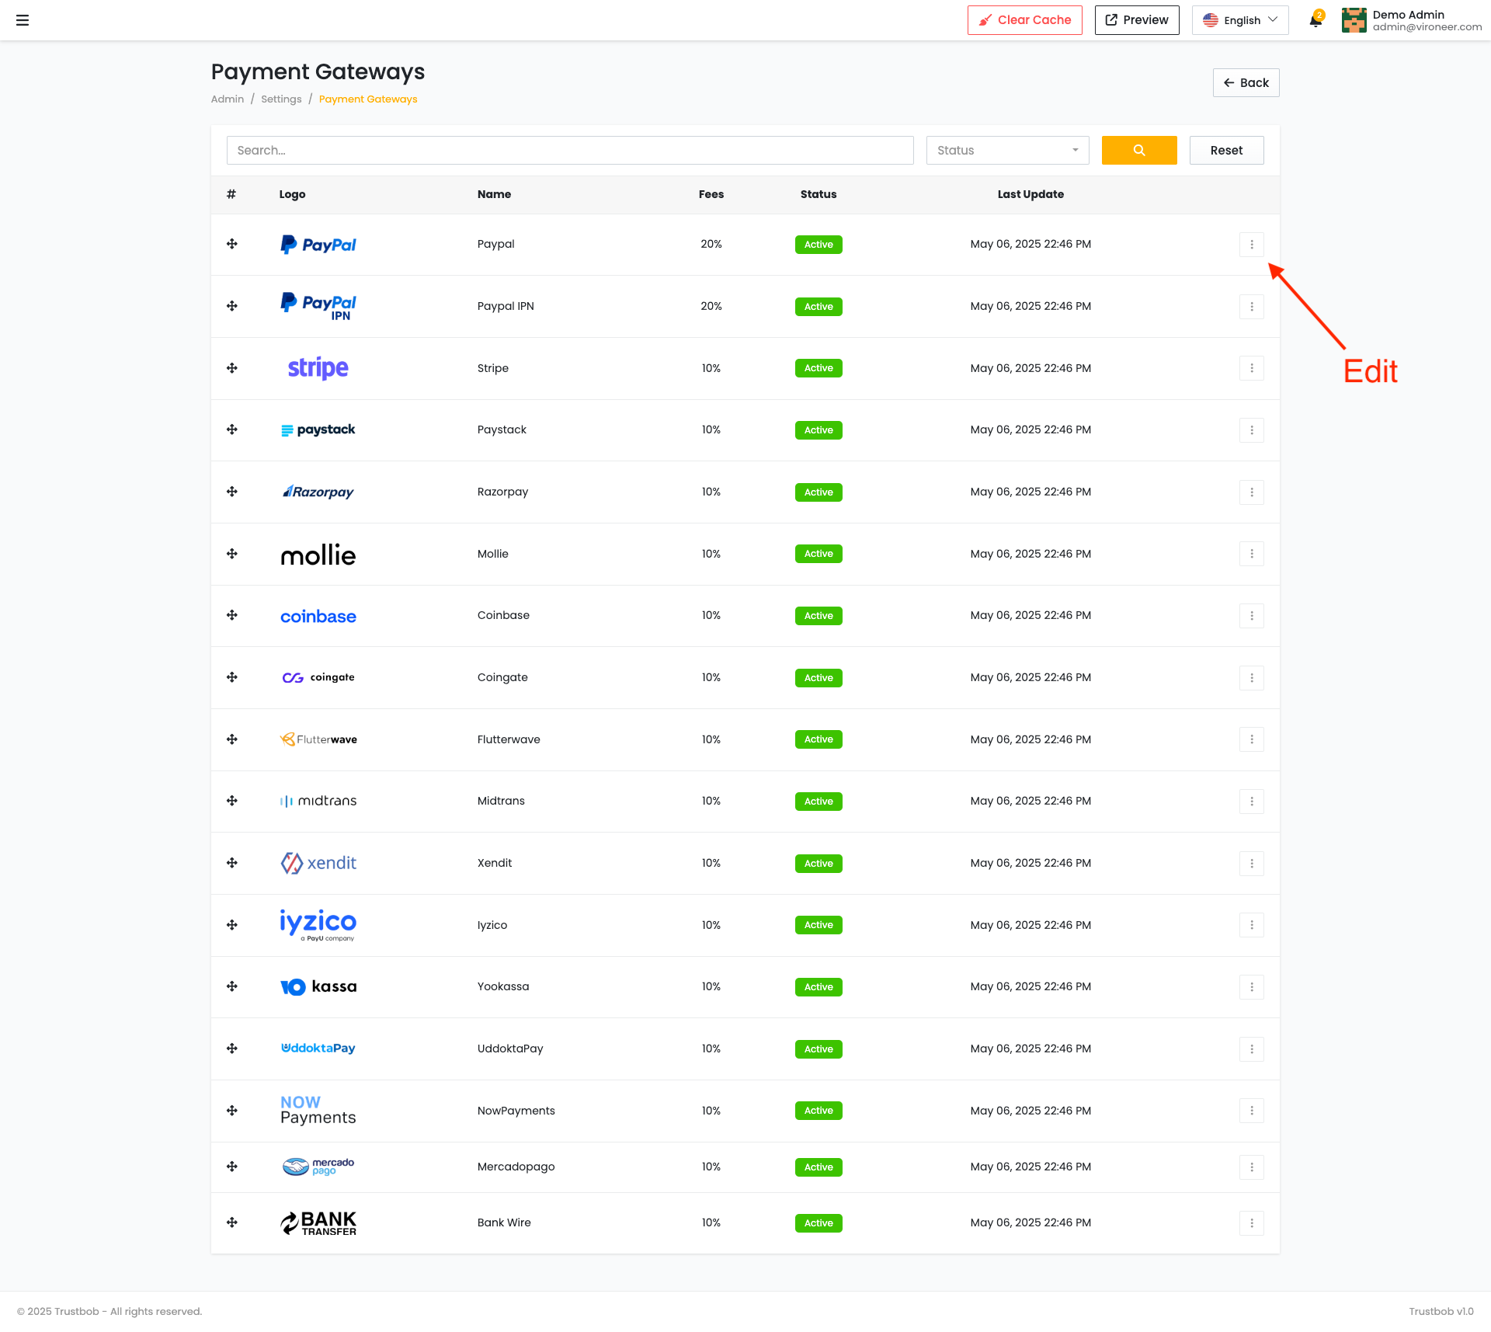Open the Settings breadcrumb link

[x=281, y=99]
